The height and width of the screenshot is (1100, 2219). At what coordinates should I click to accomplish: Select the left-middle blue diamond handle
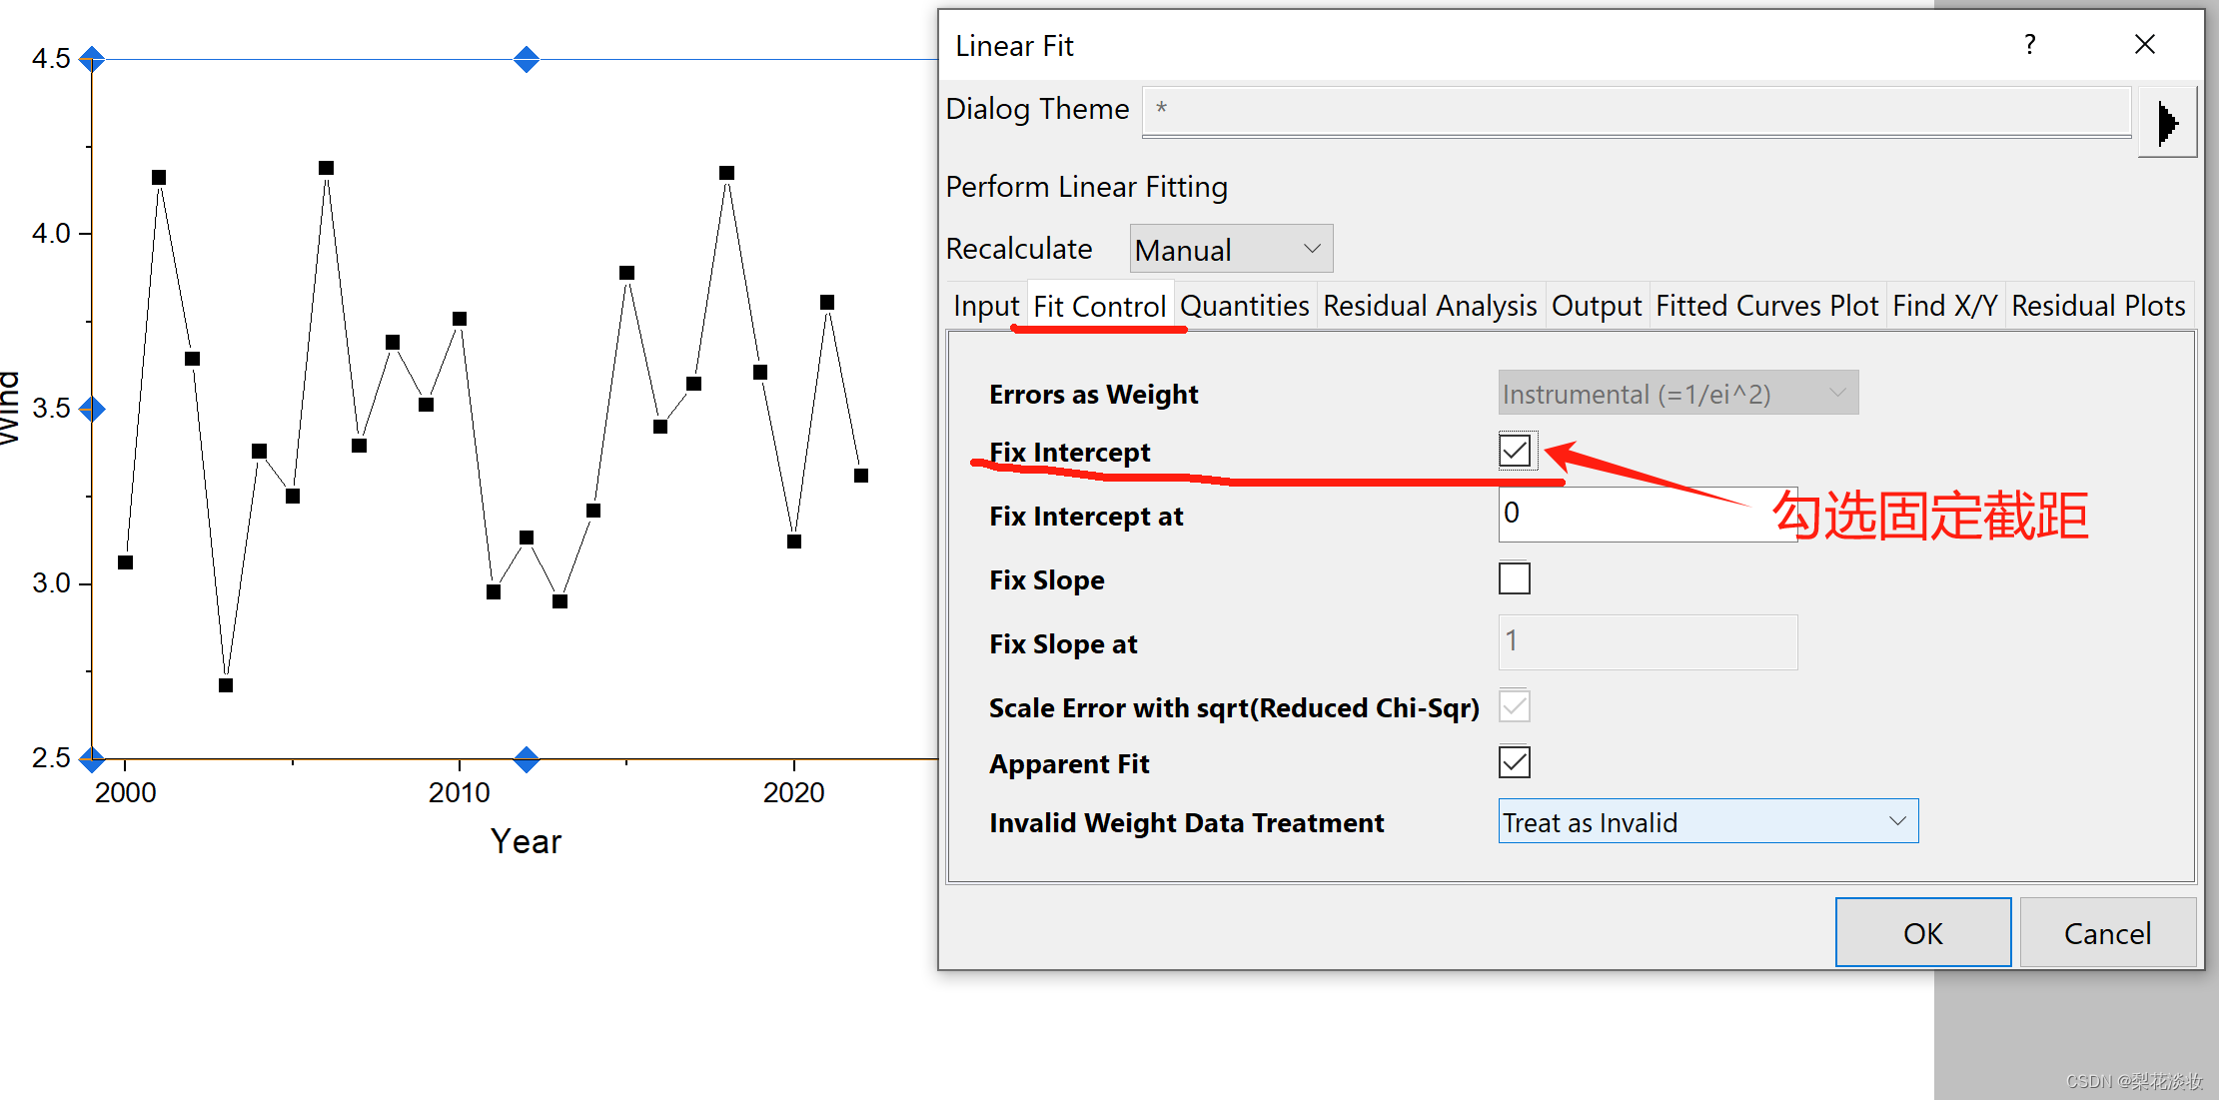92,409
